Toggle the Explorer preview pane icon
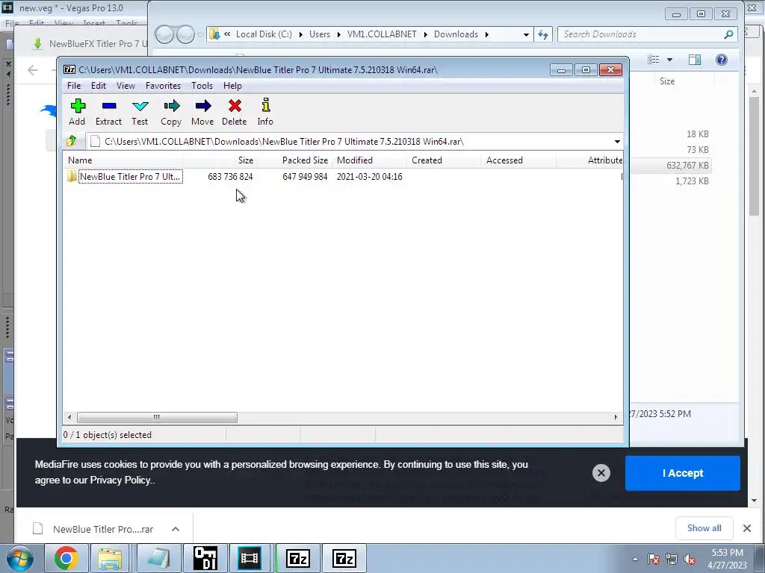Screen dimensions: 765x573 coord(695,60)
